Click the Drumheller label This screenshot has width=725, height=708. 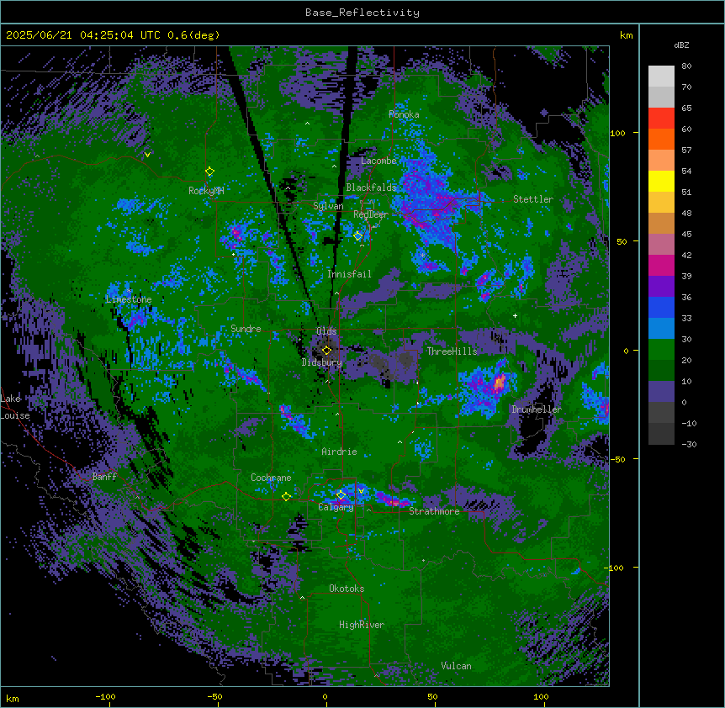pyautogui.click(x=537, y=409)
